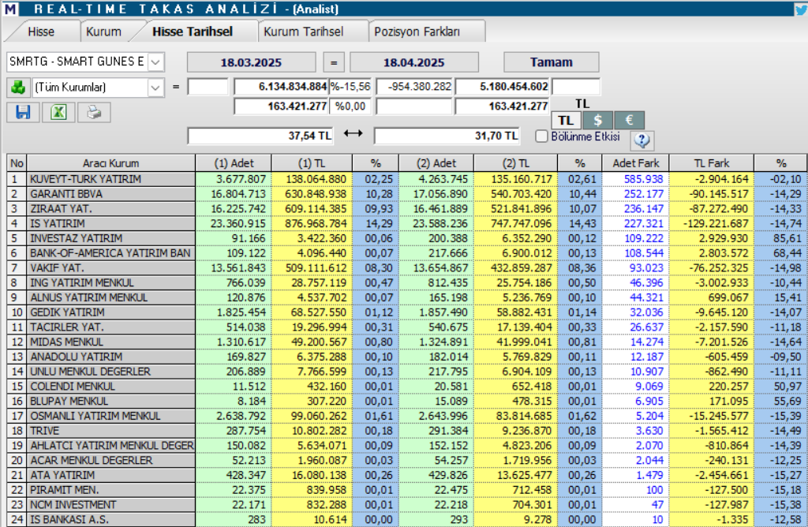Click the 37,54 TL price field
Screen dimensions: 808x527
click(x=260, y=136)
